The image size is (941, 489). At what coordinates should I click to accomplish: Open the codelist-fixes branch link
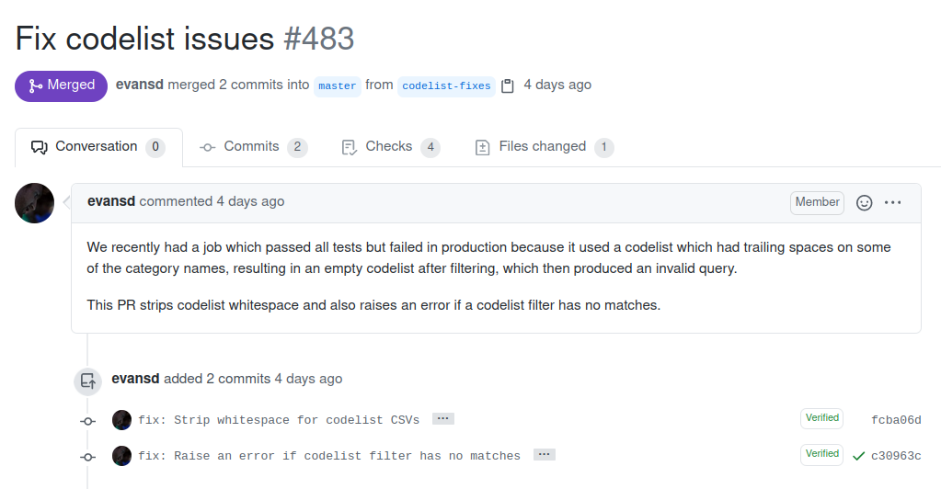[447, 85]
